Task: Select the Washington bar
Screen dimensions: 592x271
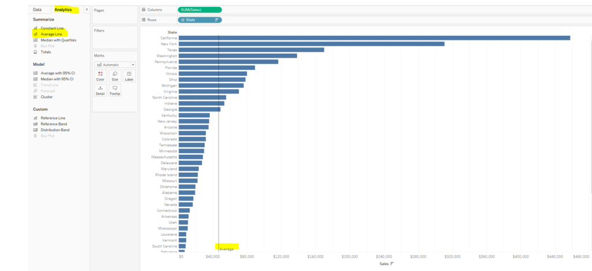Action: point(238,56)
